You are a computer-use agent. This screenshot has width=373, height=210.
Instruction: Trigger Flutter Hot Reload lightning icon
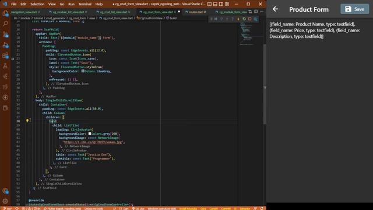click(x=238, y=19)
